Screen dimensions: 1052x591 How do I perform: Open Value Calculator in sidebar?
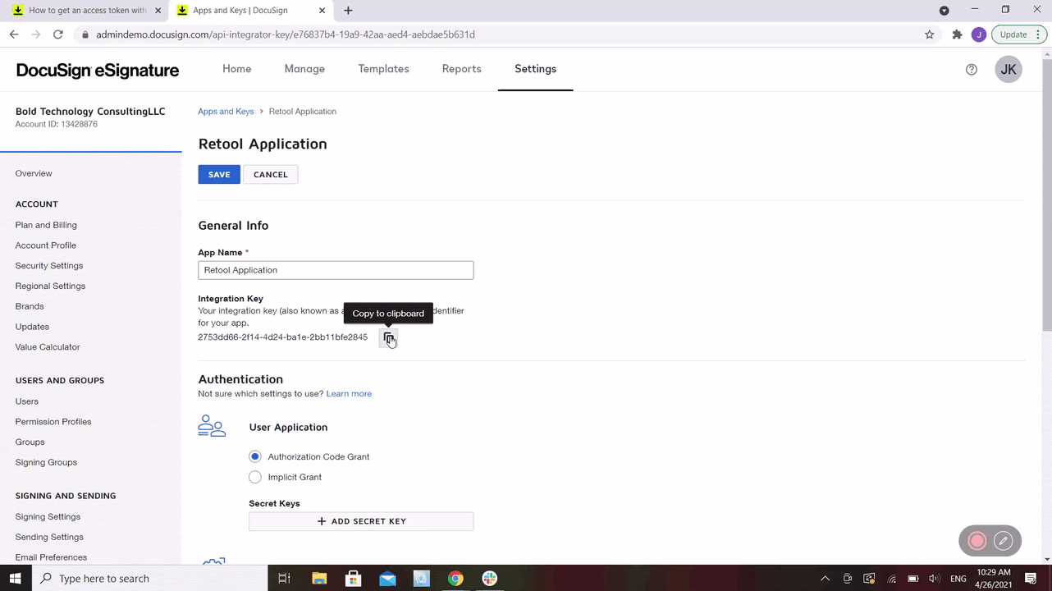(48, 347)
